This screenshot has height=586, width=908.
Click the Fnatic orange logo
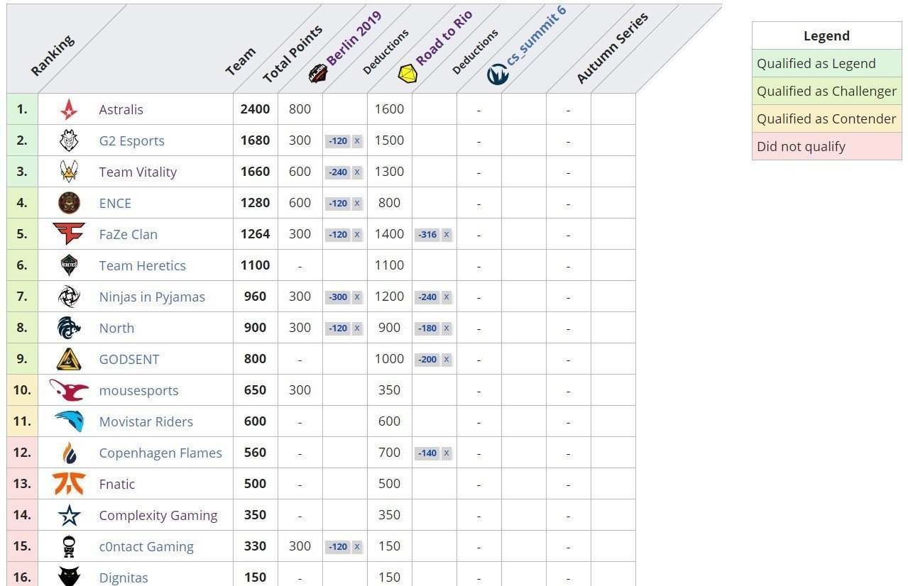coord(69,484)
